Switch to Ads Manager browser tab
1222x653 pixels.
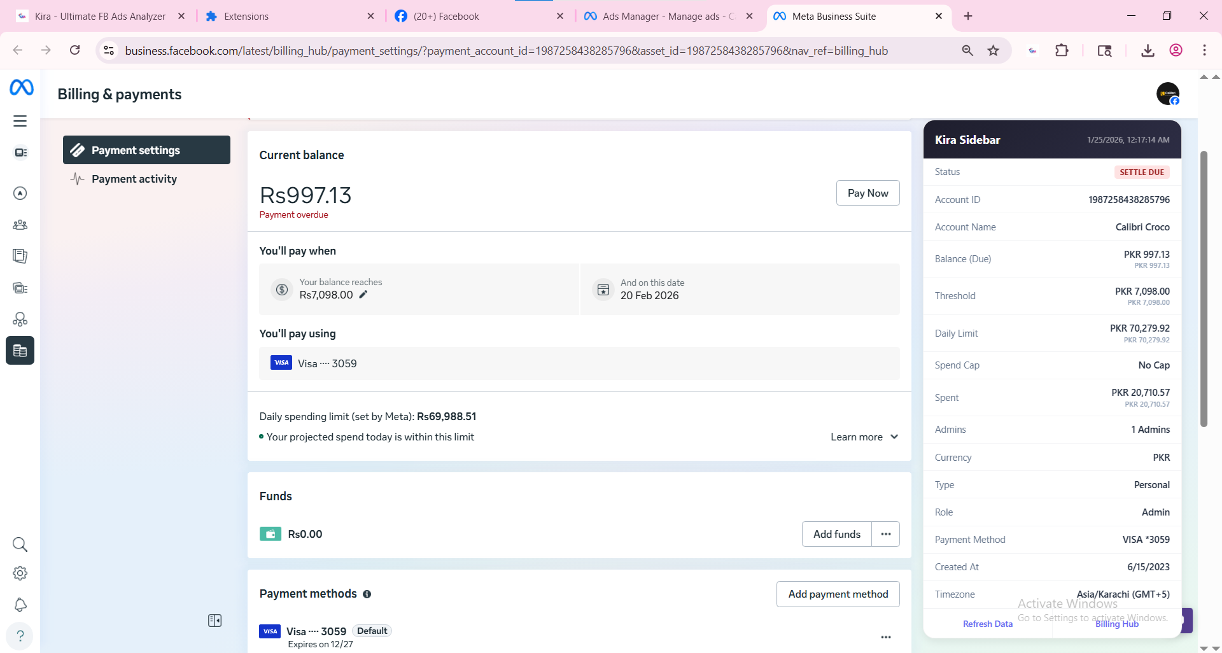pos(668,16)
